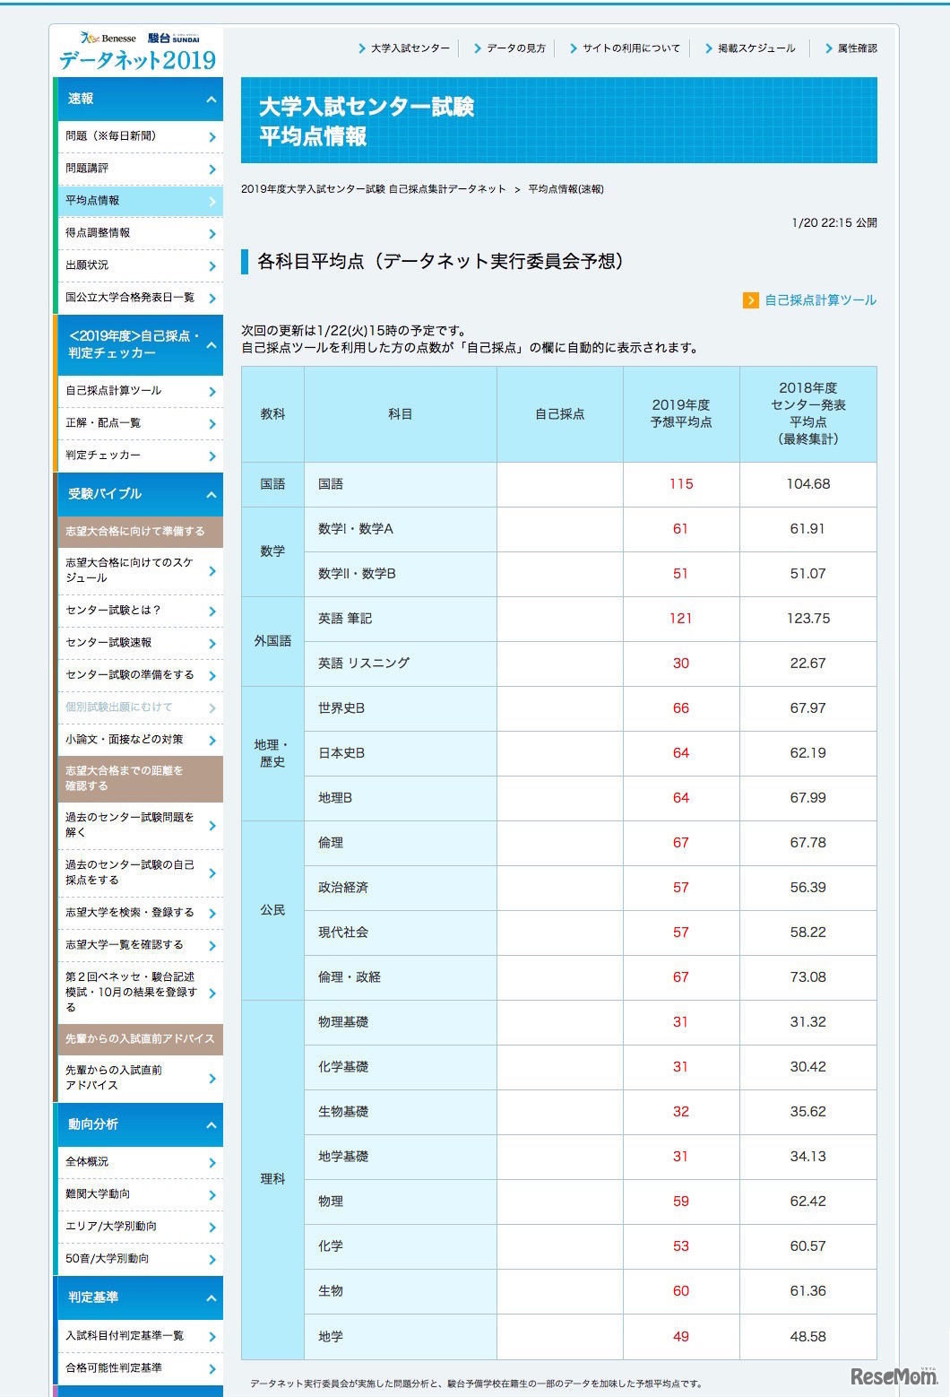
Task: Collapse the 判定基準 section
Action: pos(210,1297)
